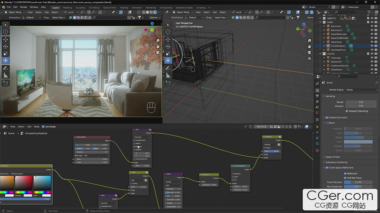Expand the OBJECTS collection in outliner

(320, 19)
